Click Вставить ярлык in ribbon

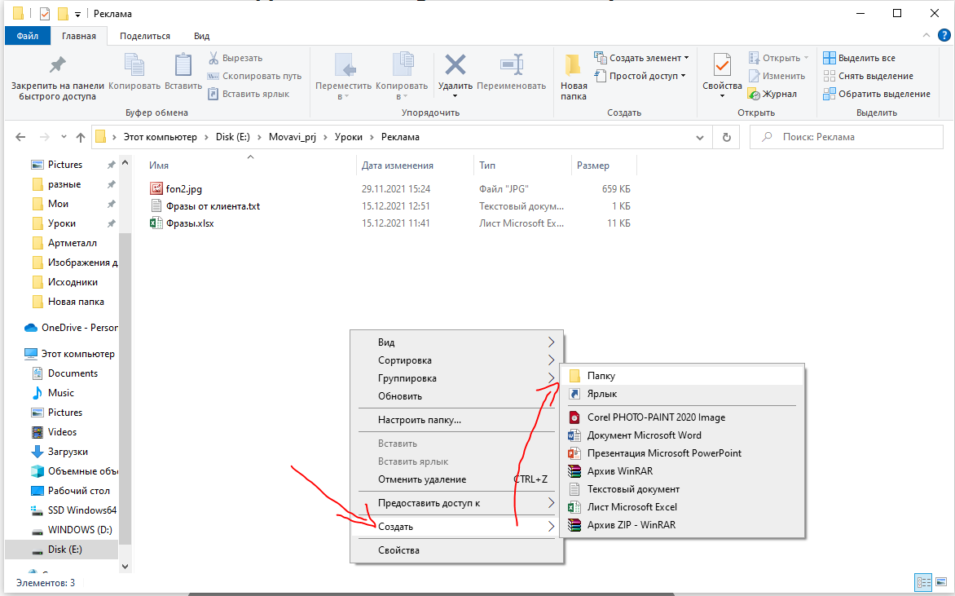coord(249,94)
